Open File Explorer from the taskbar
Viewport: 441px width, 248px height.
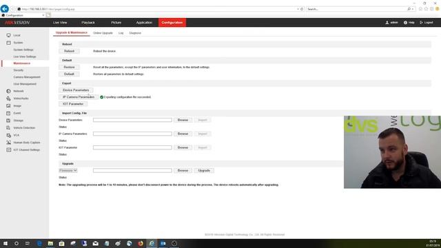(50, 243)
